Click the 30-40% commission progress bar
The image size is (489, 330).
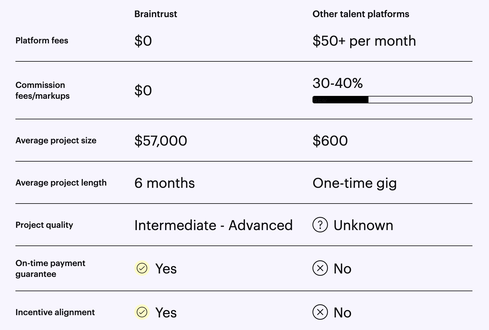tap(392, 100)
